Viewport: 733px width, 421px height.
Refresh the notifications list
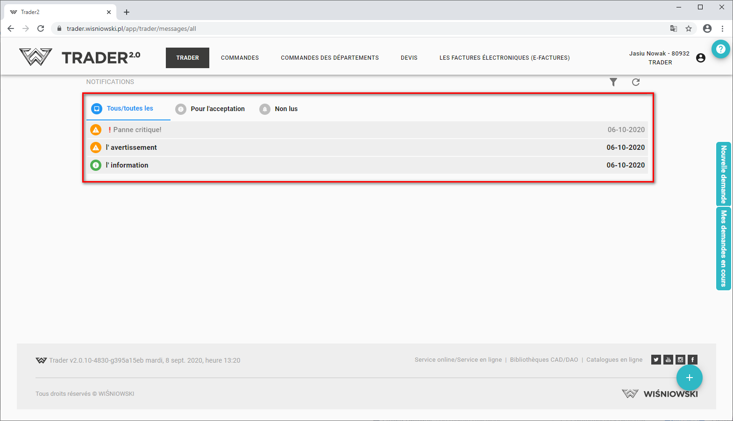[x=636, y=82]
